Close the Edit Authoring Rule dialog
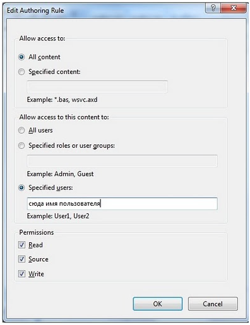This screenshot has width=250, height=325. 233,8
